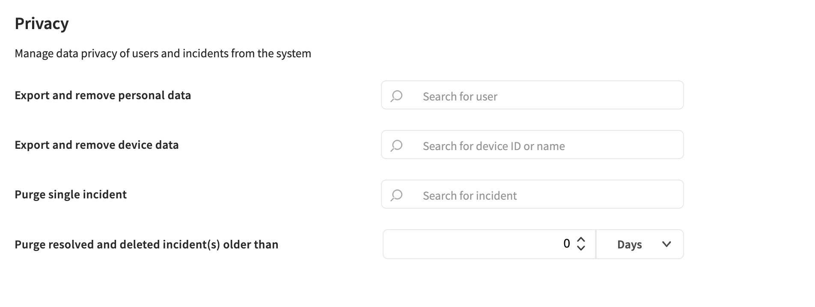
Task: Click the magnifier icon in user search
Action: [x=396, y=96]
